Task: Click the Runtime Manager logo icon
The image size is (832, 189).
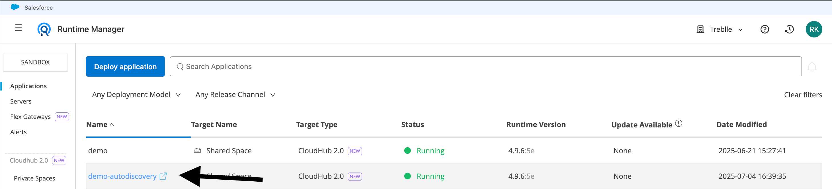Action: point(44,29)
